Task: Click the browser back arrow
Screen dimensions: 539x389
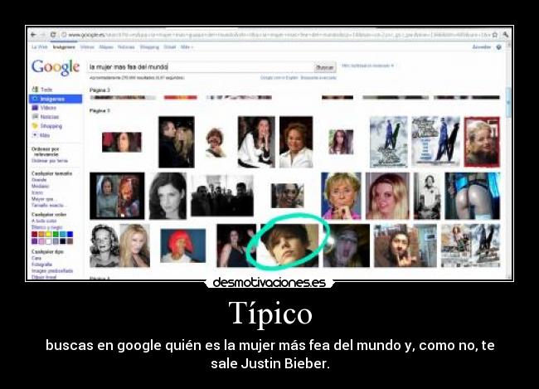Action: (x=33, y=35)
